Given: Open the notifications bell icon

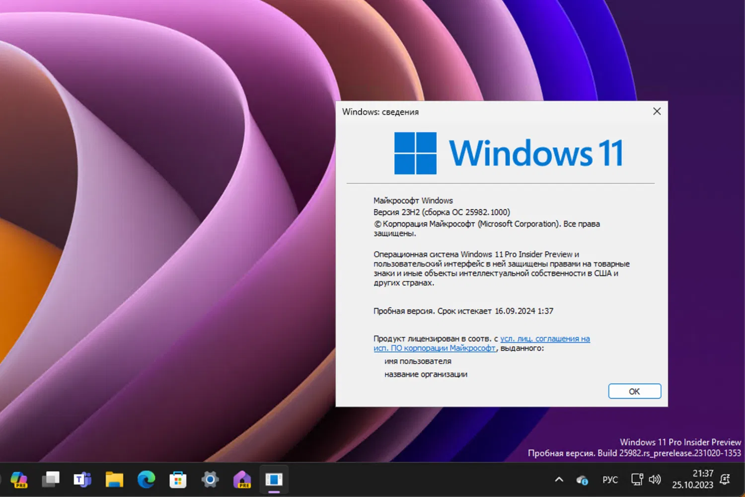Looking at the screenshot, I should [725, 479].
